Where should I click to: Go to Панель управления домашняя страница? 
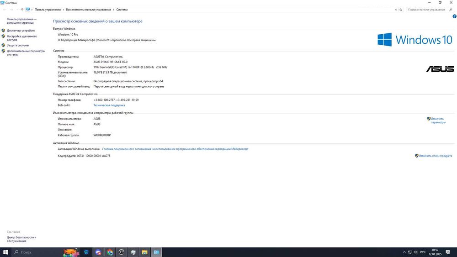[x=21, y=21]
